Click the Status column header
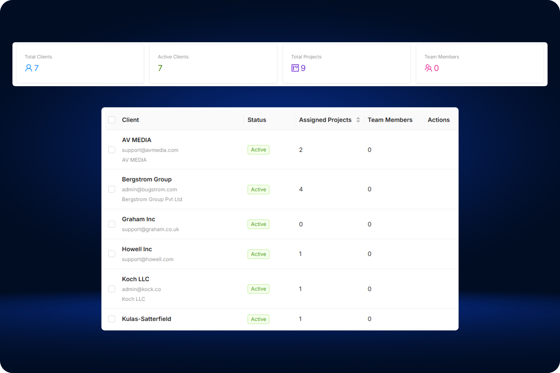Screen dimensions: 560x373 256,120
